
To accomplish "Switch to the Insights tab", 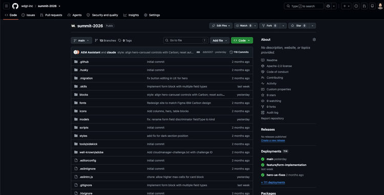I will (x=131, y=15).
